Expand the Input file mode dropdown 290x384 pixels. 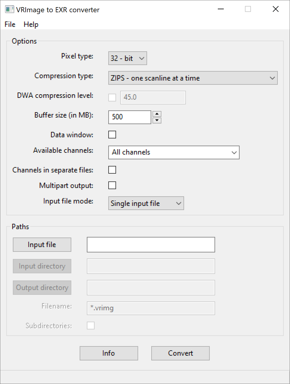(146, 203)
